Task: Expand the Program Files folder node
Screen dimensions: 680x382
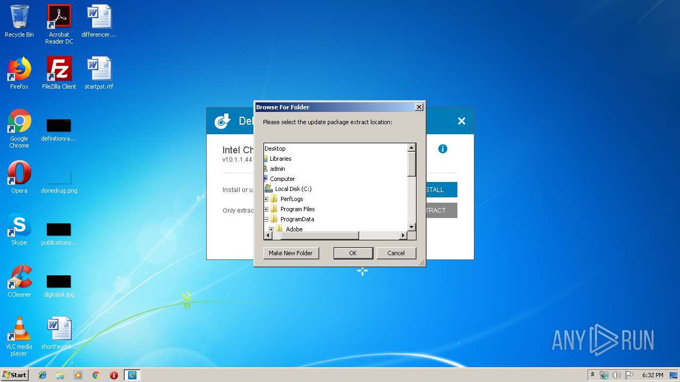Action: pos(266,209)
